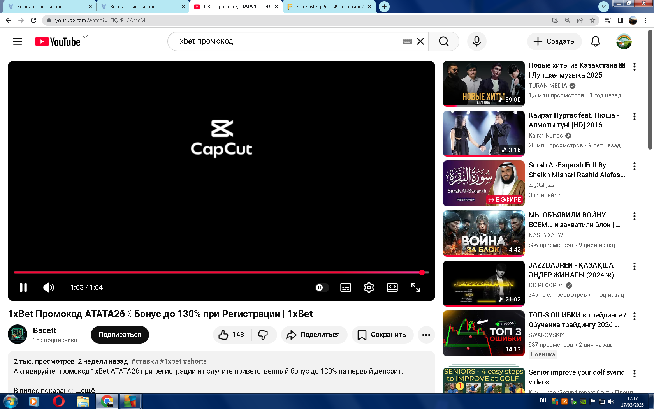Like the video with 143 likes
Image resolution: width=654 pixels, height=409 pixels.
[232, 335]
